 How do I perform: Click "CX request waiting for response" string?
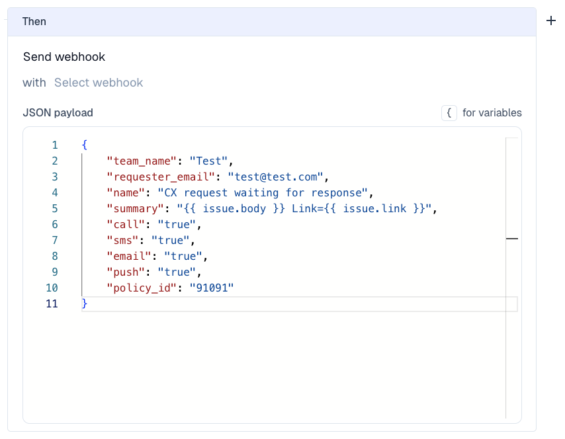[263, 192]
